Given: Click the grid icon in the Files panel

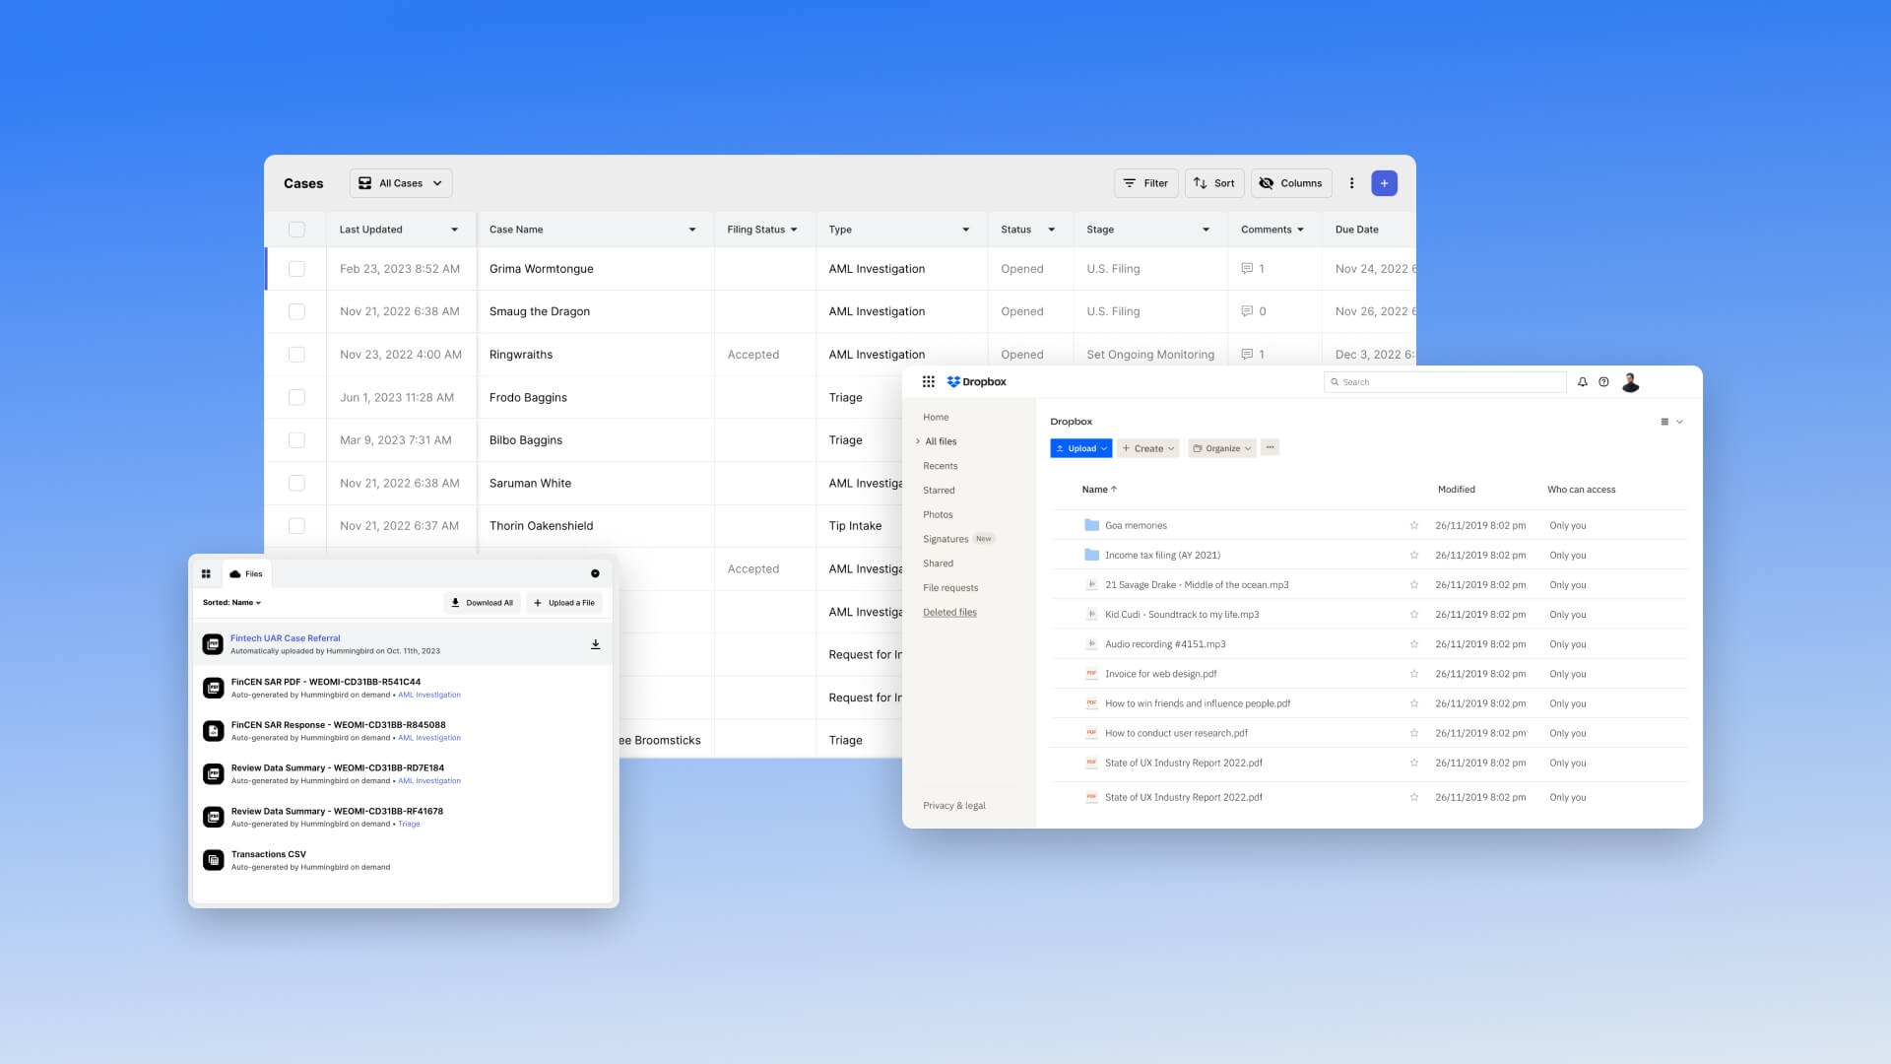Looking at the screenshot, I should [206, 573].
